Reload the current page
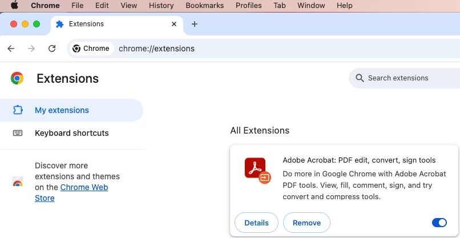The image size is (460, 238). coord(52,49)
